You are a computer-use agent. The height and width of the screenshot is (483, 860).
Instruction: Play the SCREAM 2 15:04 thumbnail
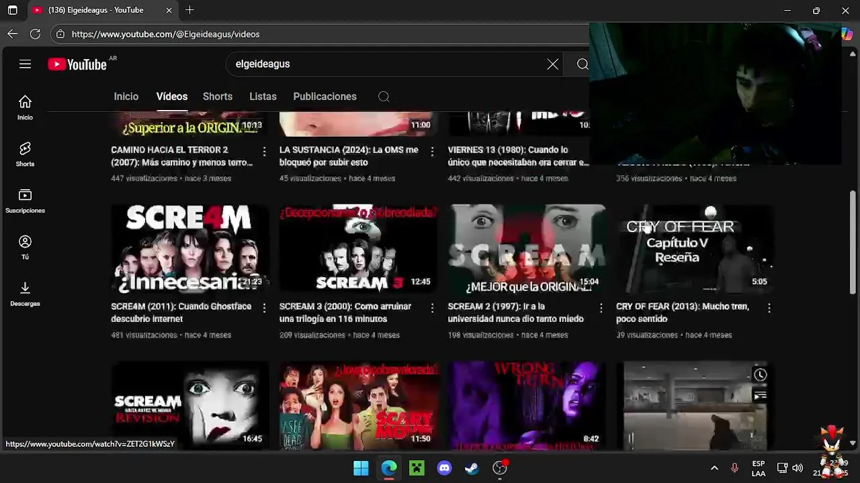coord(527,249)
